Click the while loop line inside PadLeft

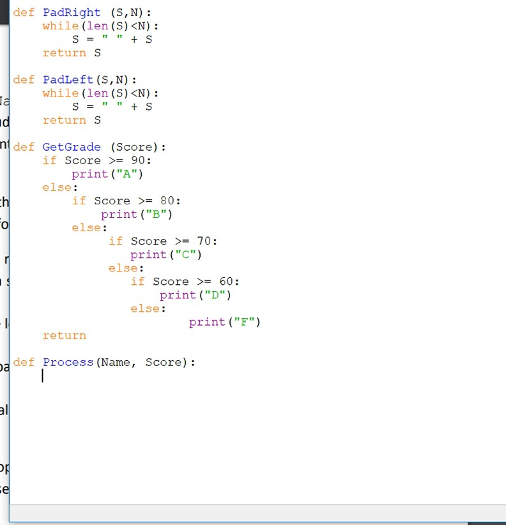point(100,93)
